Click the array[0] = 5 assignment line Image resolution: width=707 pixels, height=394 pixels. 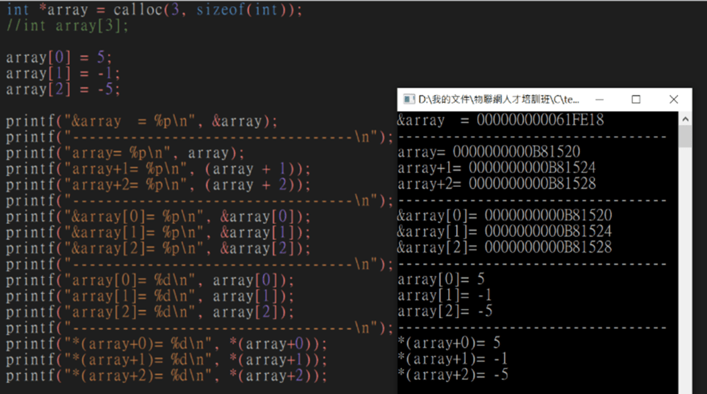pyautogui.click(x=59, y=58)
